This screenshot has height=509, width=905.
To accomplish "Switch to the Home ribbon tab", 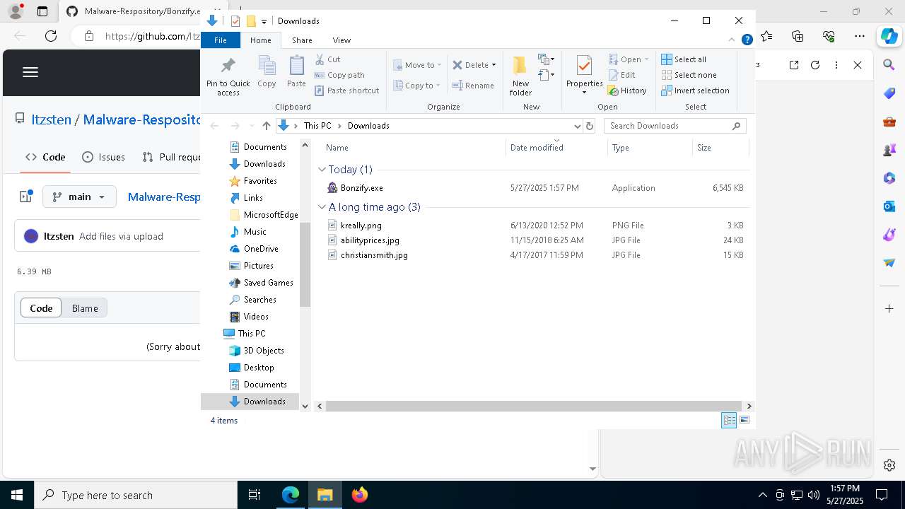I will pos(260,40).
